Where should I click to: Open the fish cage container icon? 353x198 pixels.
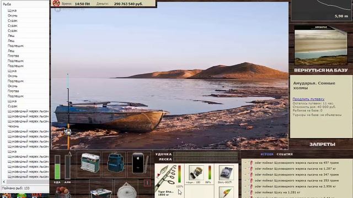click(101, 193)
